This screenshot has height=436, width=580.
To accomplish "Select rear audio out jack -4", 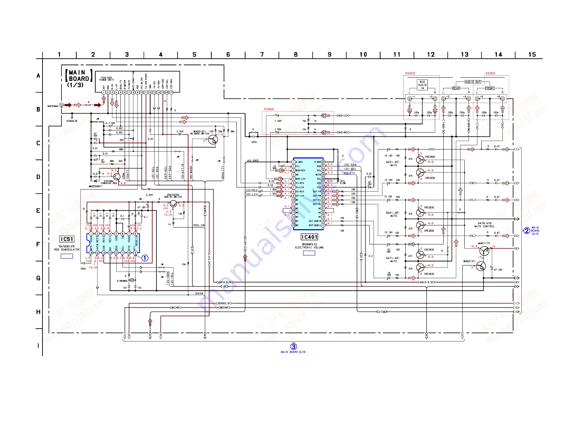I will [469, 99].
